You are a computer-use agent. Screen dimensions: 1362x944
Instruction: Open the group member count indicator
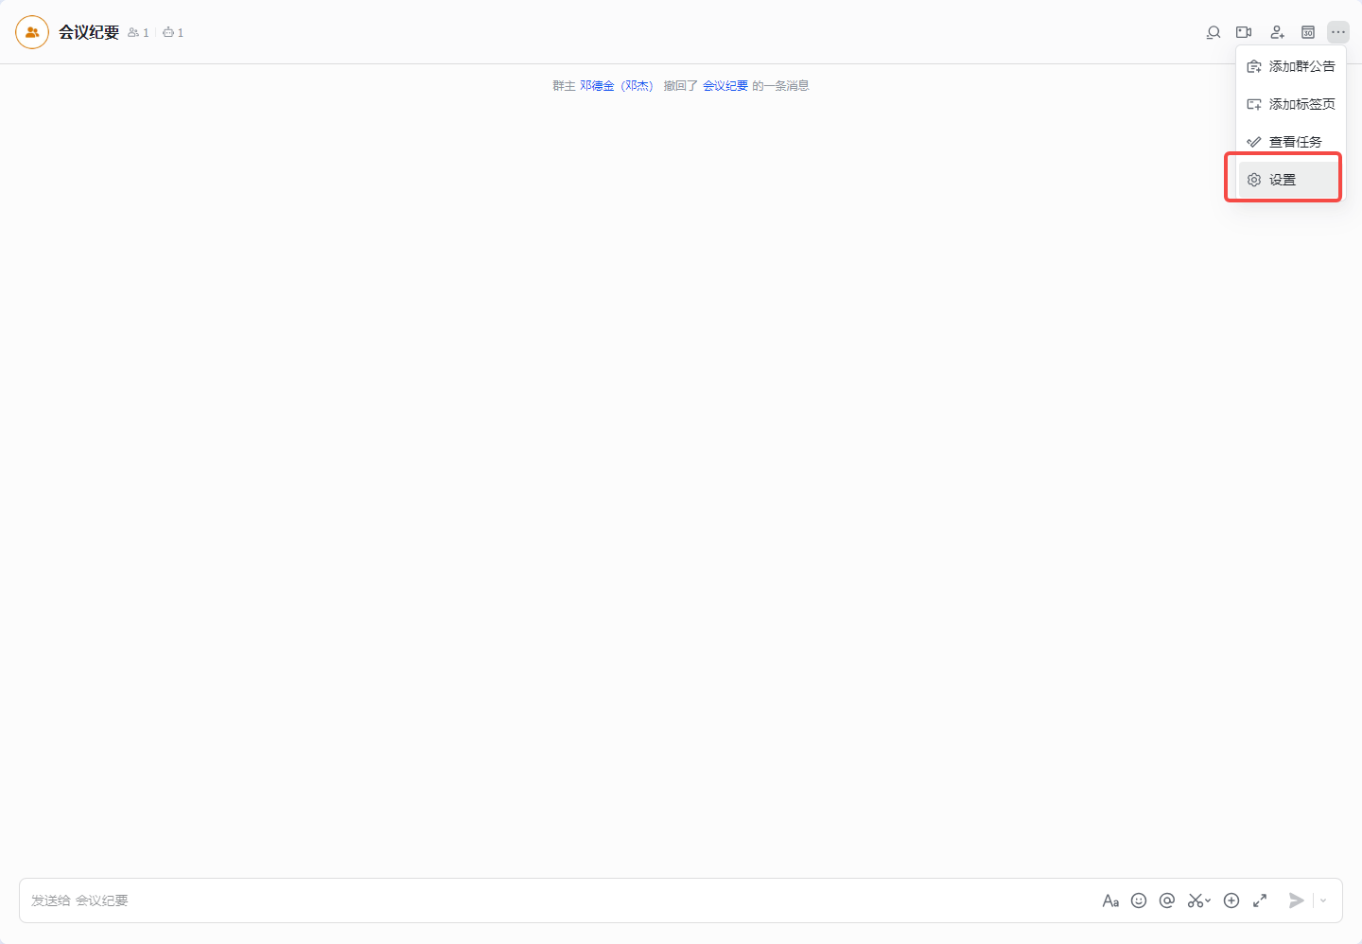point(138,32)
